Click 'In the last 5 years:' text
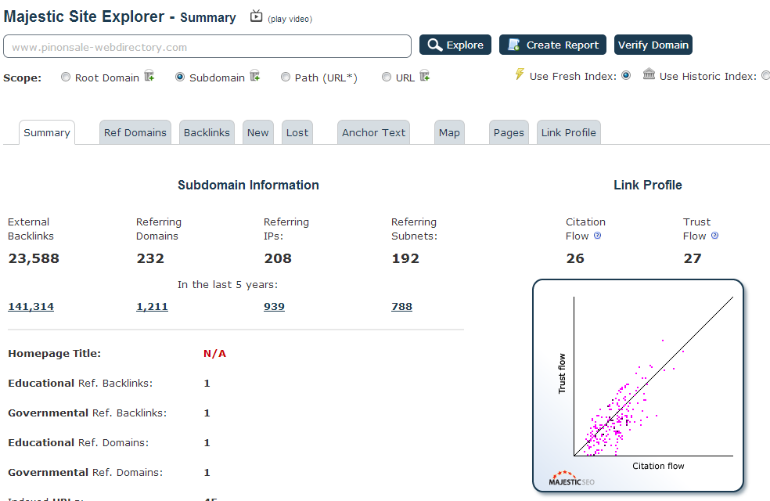The image size is (770, 501). point(228,285)
